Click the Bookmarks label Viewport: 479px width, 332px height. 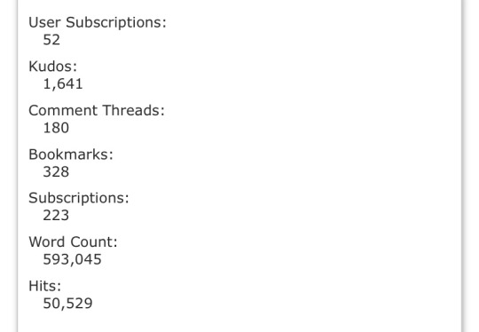tap(71, 154)
